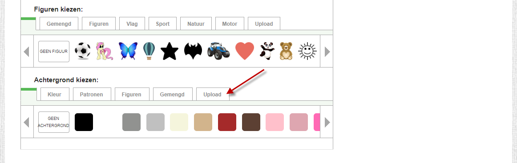Image resolution: width=517 pixels, height=163 pixels.
Task: Choose the panda figure
Action: 267,51
